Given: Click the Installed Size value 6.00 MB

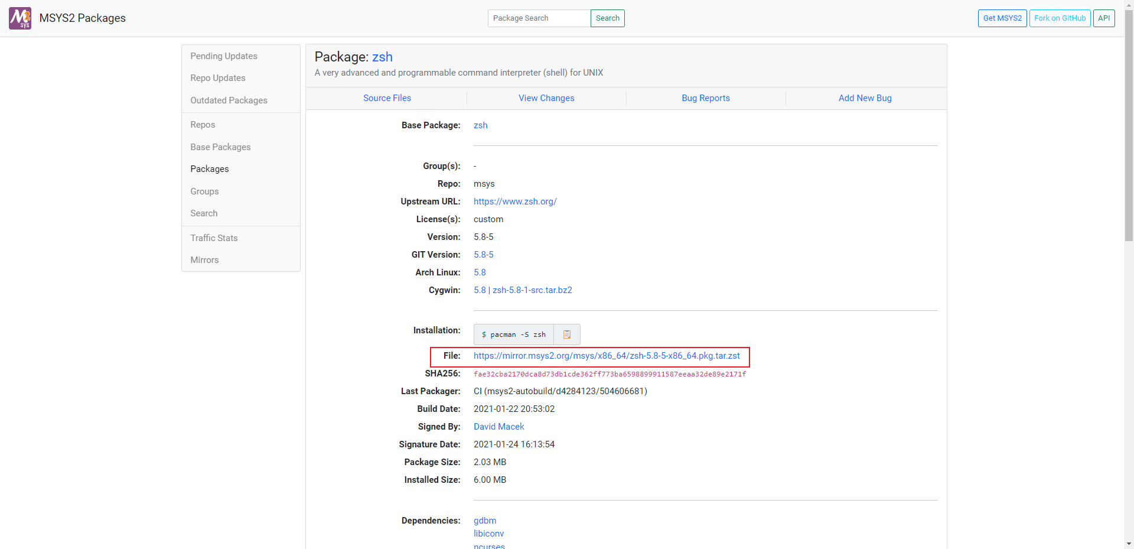Looking at the screenshot, I should click(490, 480).
